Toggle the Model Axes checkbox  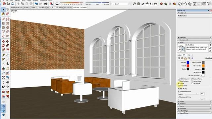pyautogui.click(x=179, y=86)
